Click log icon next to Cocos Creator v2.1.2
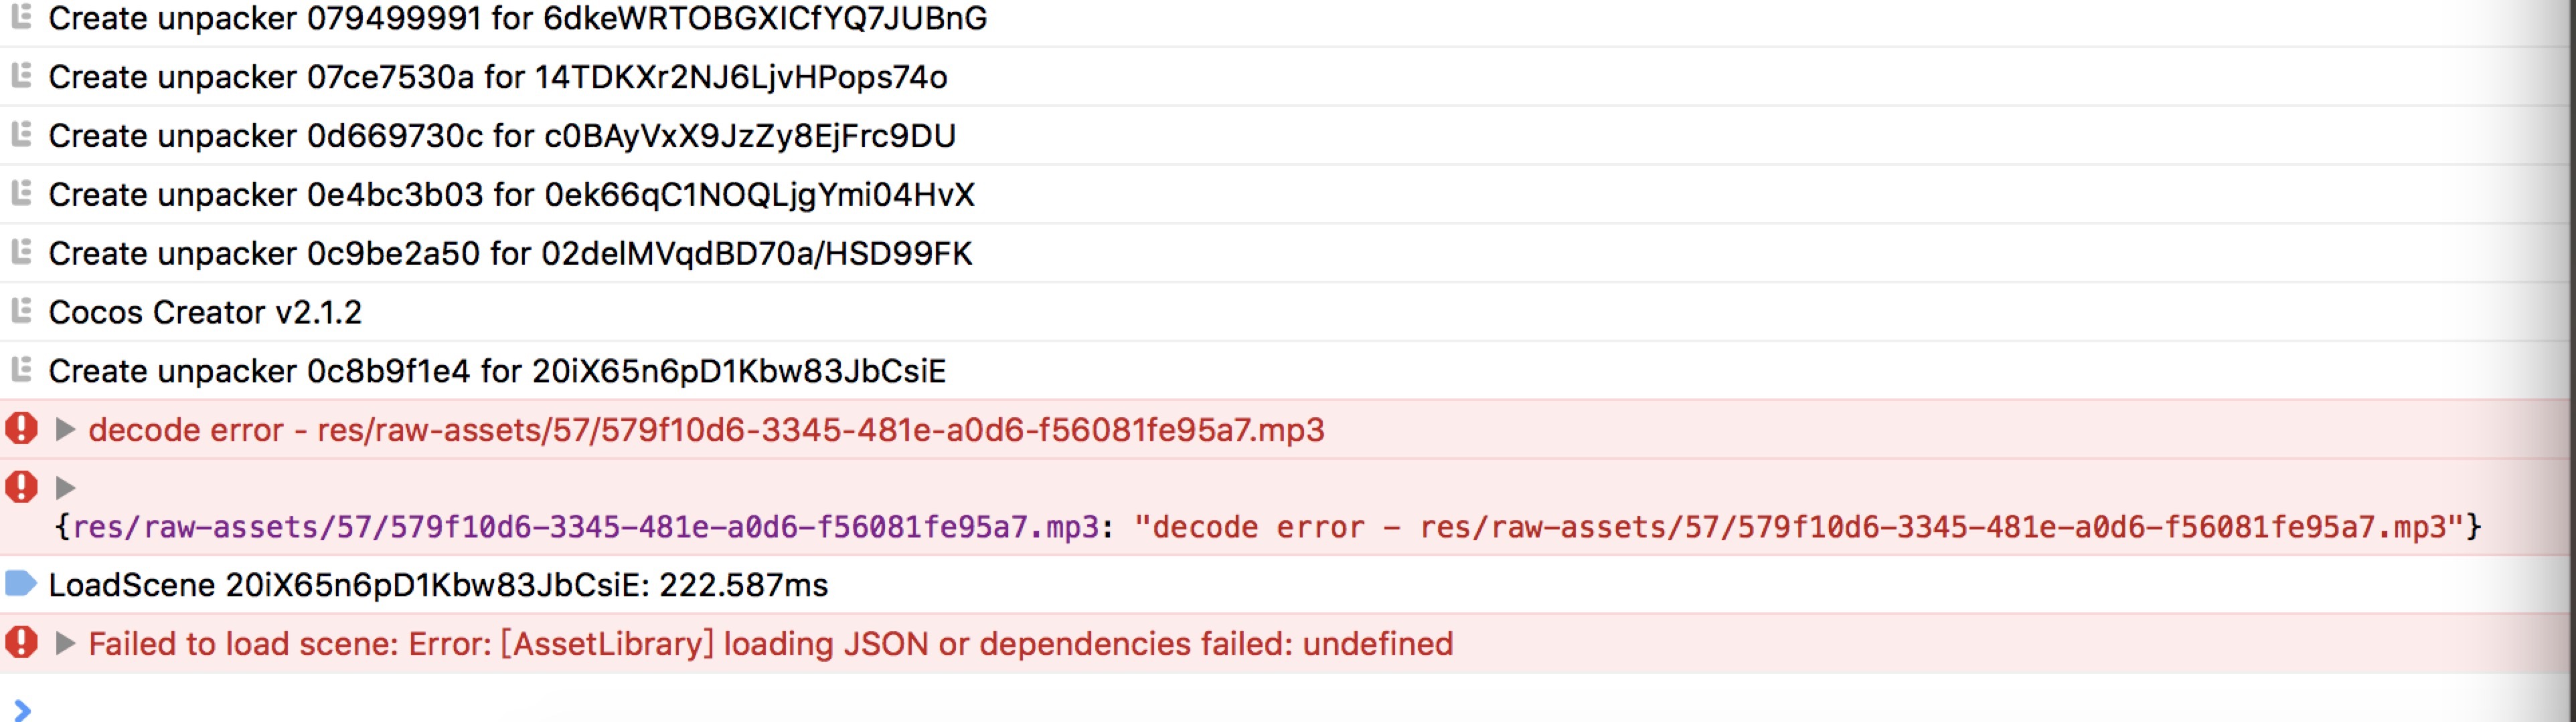 (21, 311)
